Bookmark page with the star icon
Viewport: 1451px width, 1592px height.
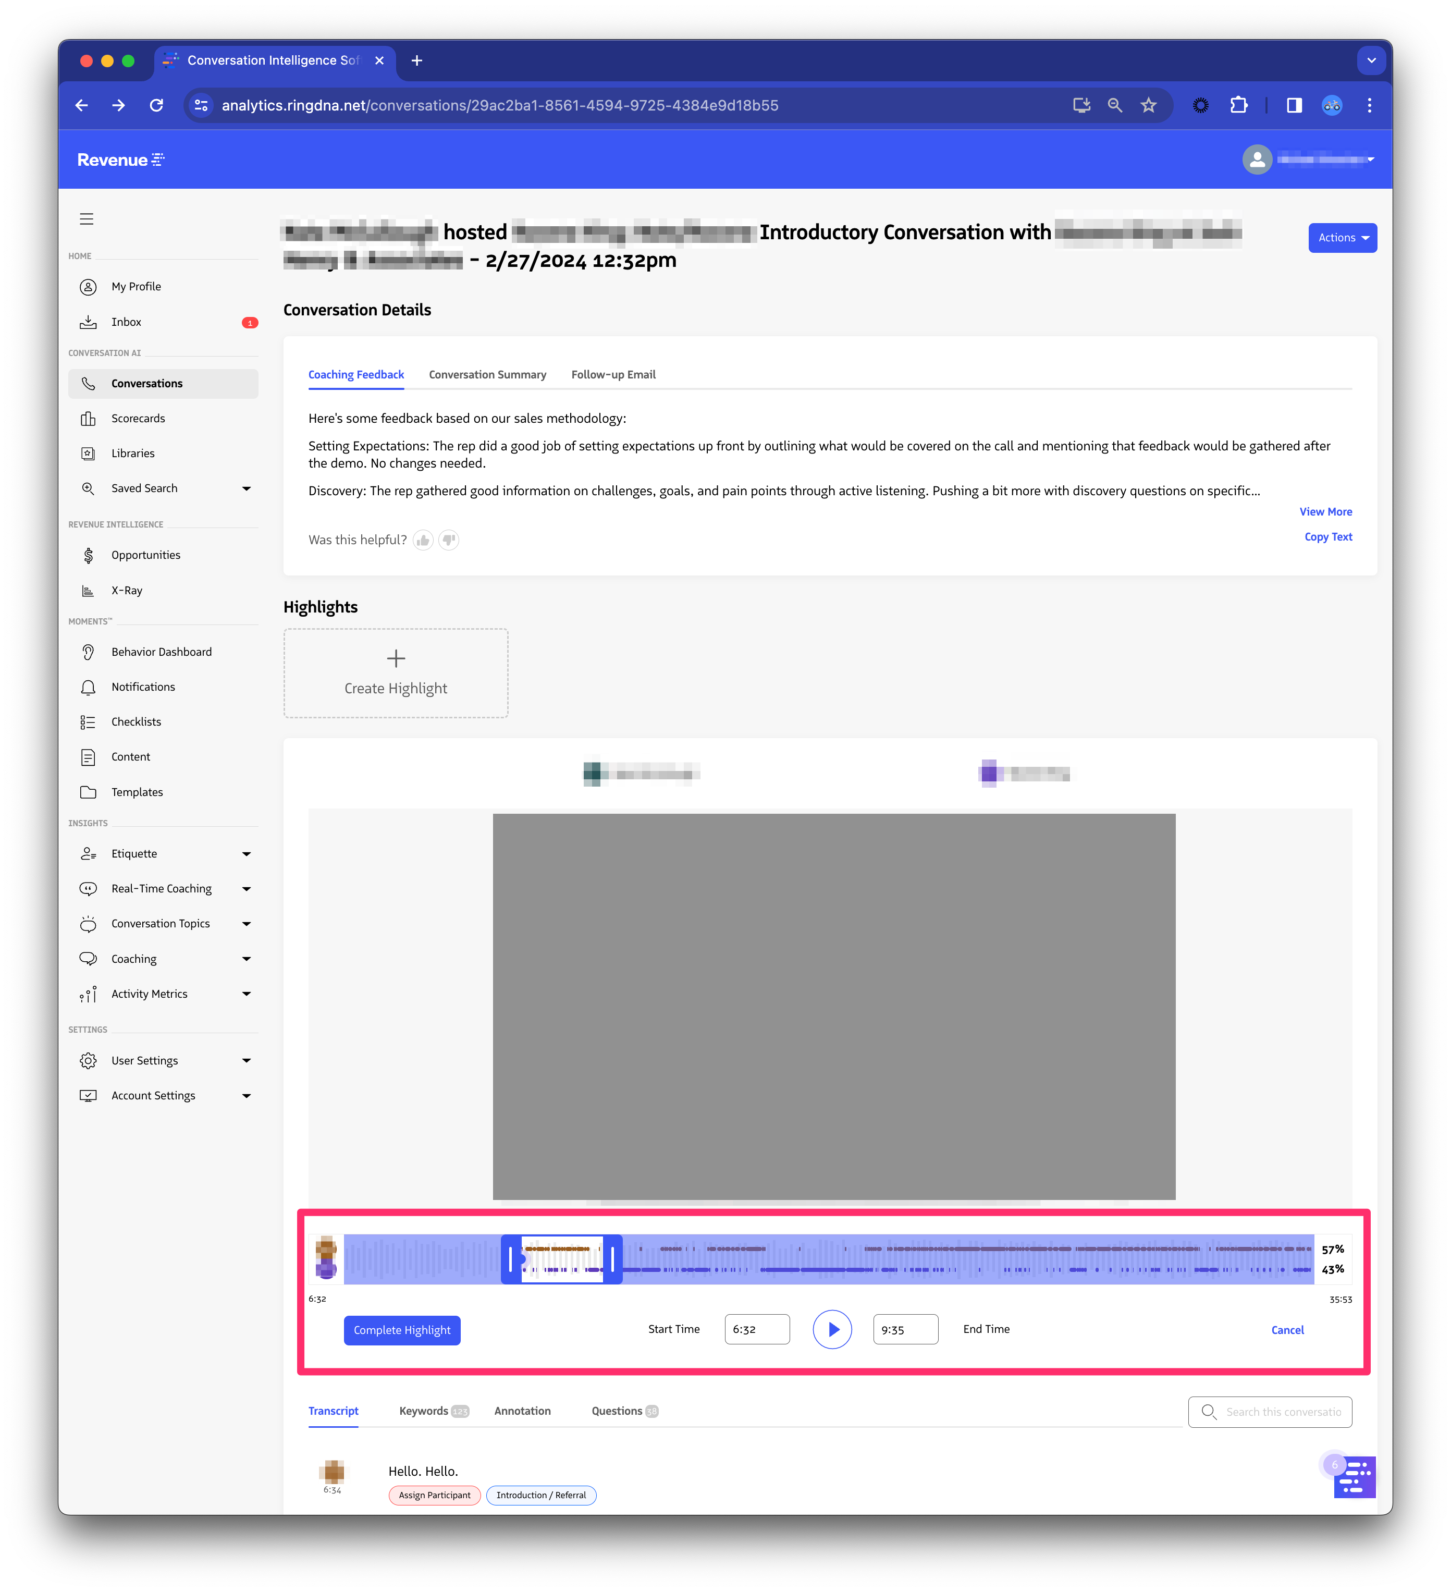(x=1148, y=106)
